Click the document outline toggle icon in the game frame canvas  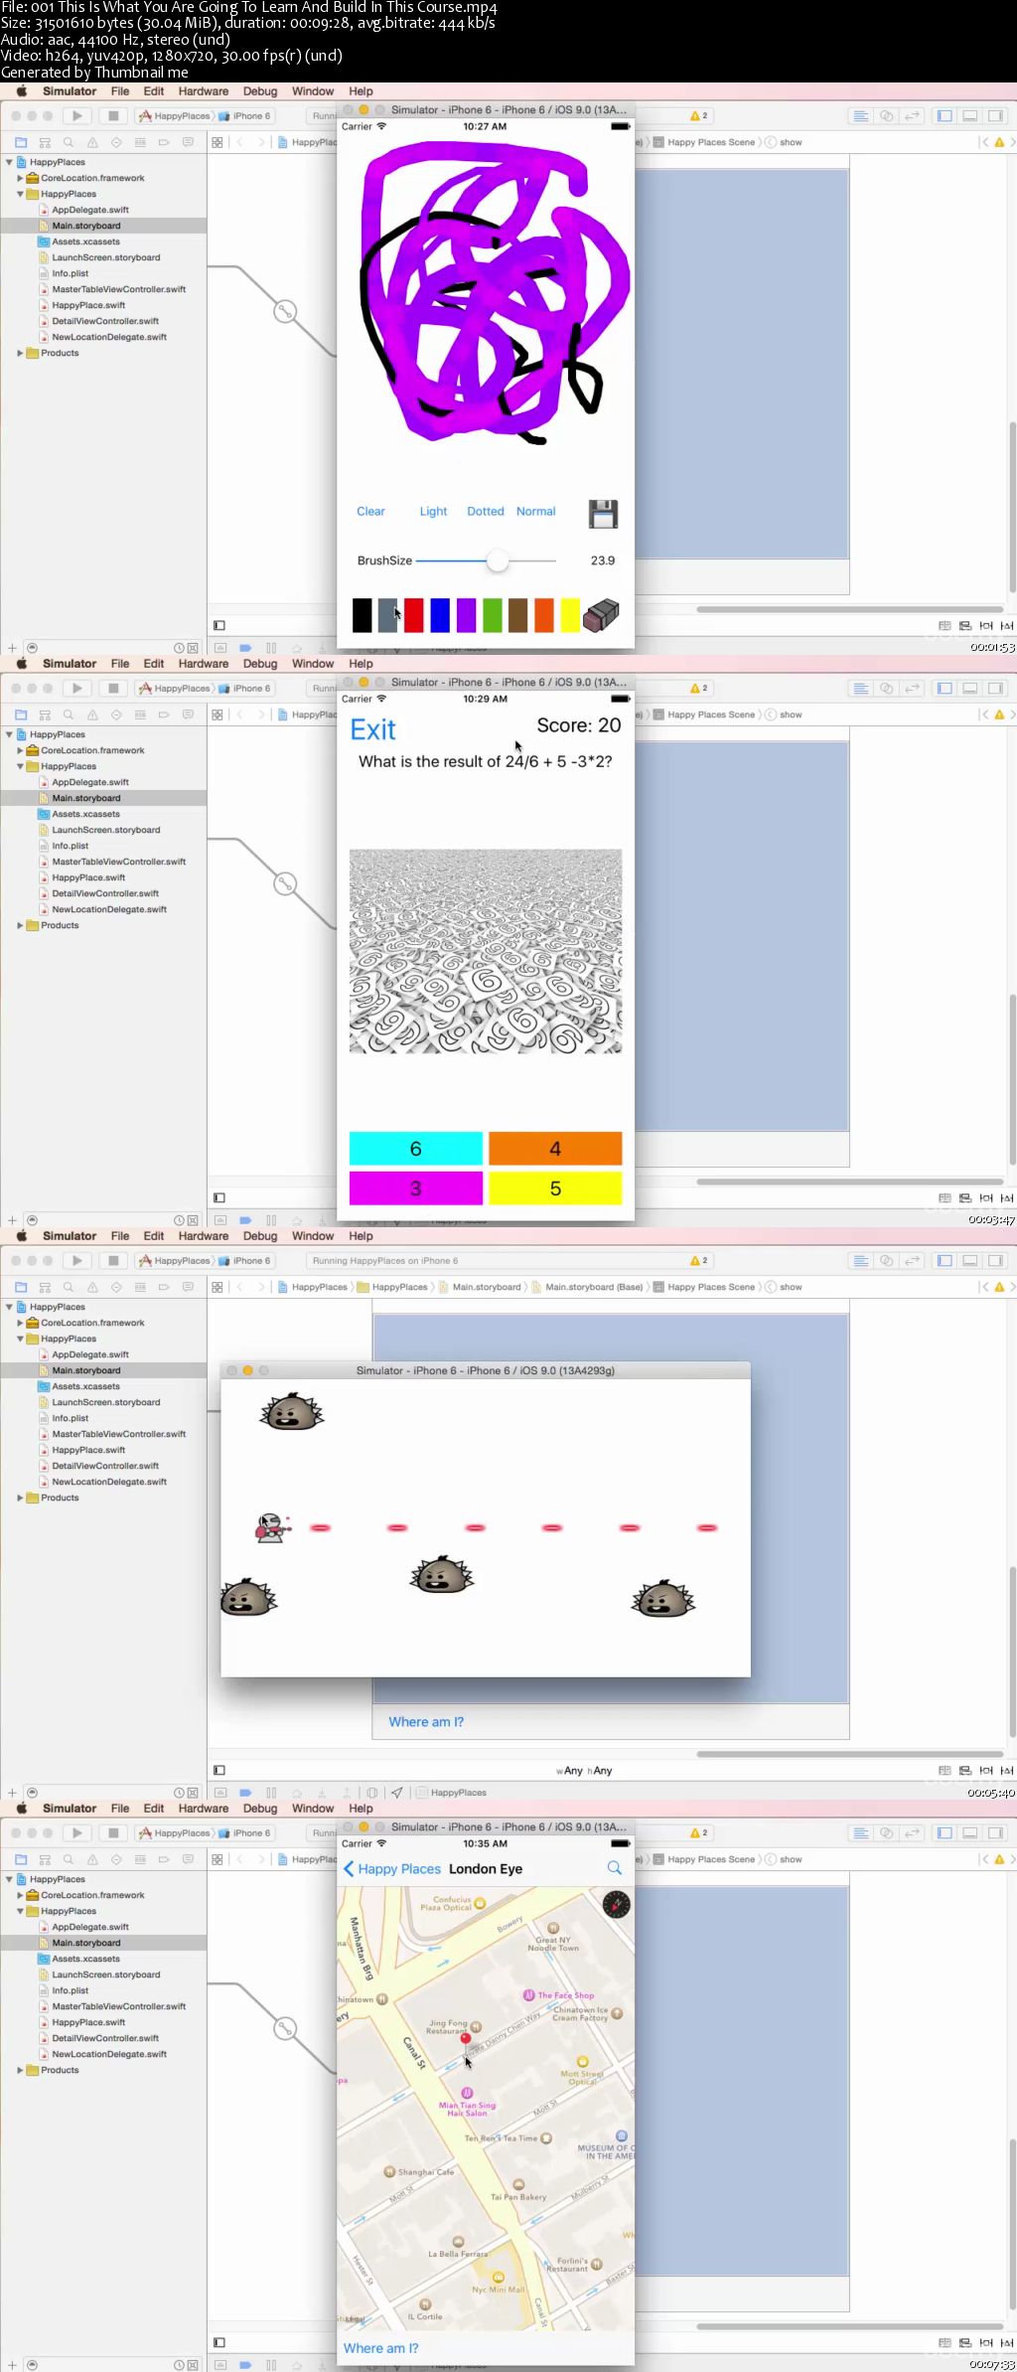click(219, 1770)
